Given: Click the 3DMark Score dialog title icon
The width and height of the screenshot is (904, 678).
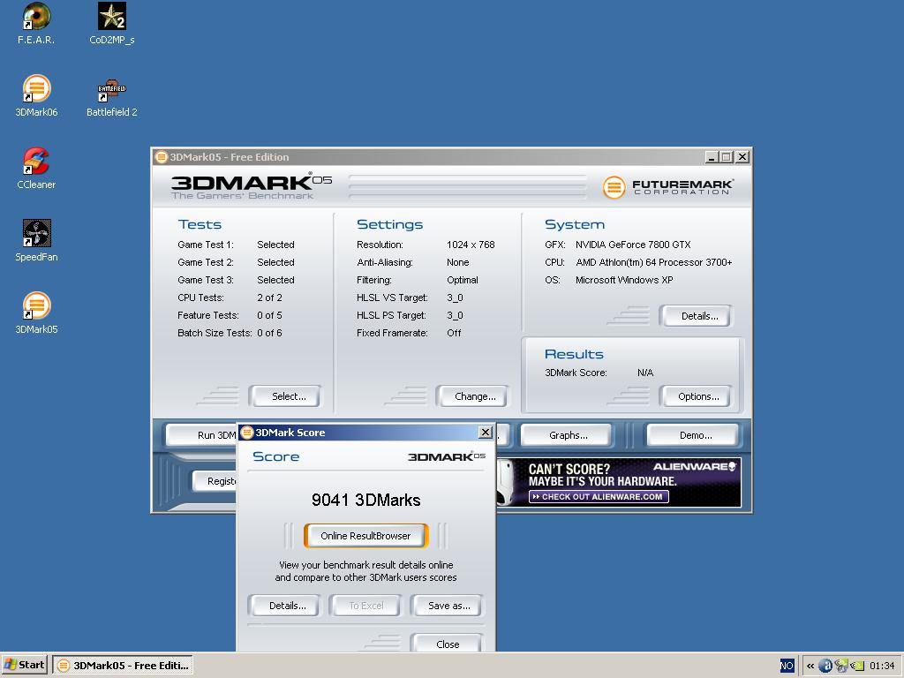Looking at the screenshot, I should pyautogui.click(x=247, y=433).
